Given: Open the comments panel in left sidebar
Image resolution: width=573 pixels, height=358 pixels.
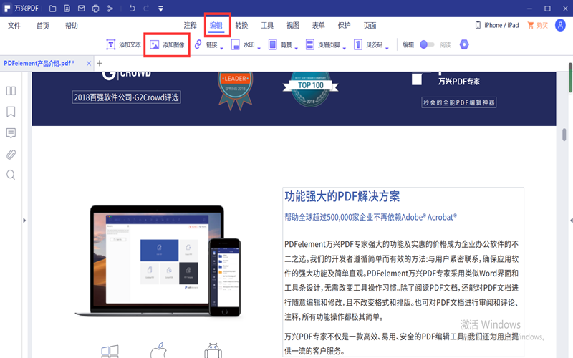Looking at the screenshot, I should 11,133.
